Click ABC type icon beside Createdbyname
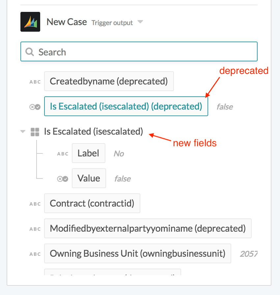280x295 pixels. click(x=35, y=82)
